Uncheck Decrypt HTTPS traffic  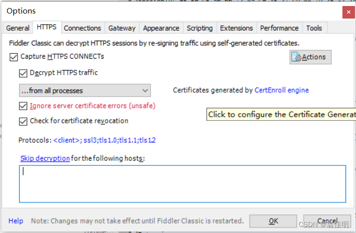coord(23,74)
